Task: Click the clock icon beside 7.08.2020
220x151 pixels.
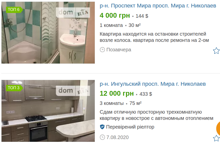Action: (x=102, y=137)
